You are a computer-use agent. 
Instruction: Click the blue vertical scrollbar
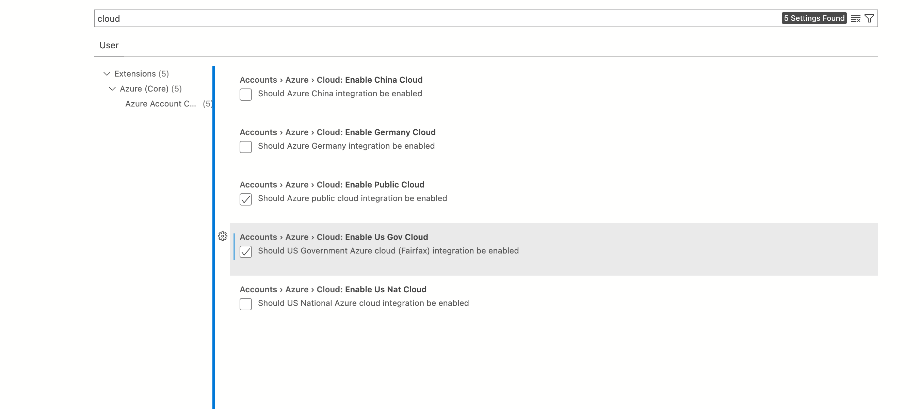(x=214, y=214)
